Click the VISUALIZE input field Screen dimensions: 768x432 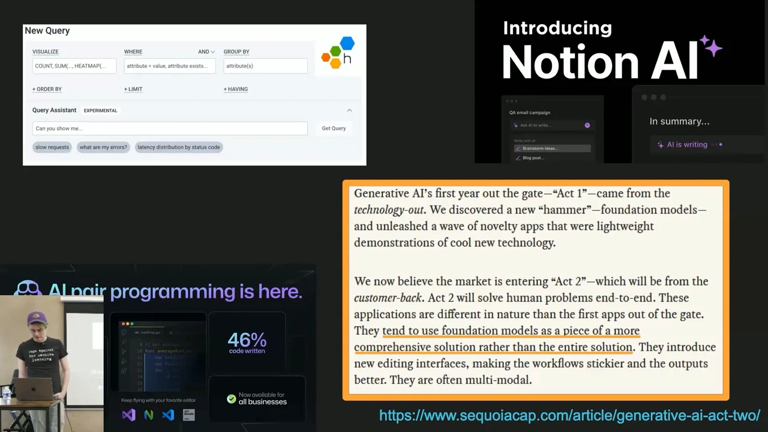coord(74,66)
